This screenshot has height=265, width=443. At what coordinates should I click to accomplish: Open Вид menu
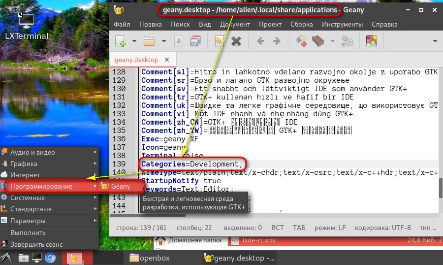coord(205,24)
